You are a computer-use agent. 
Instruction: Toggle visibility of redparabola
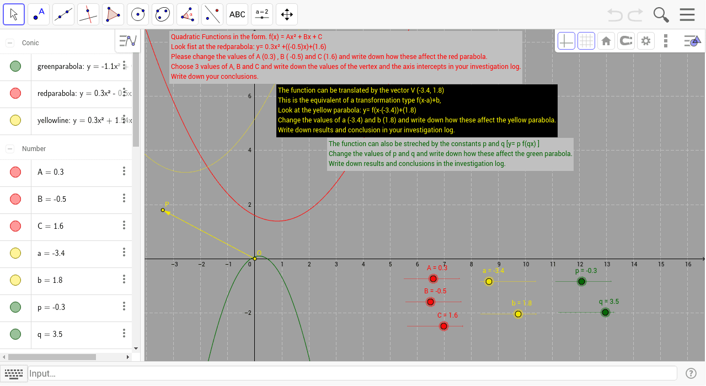(15, 93)
